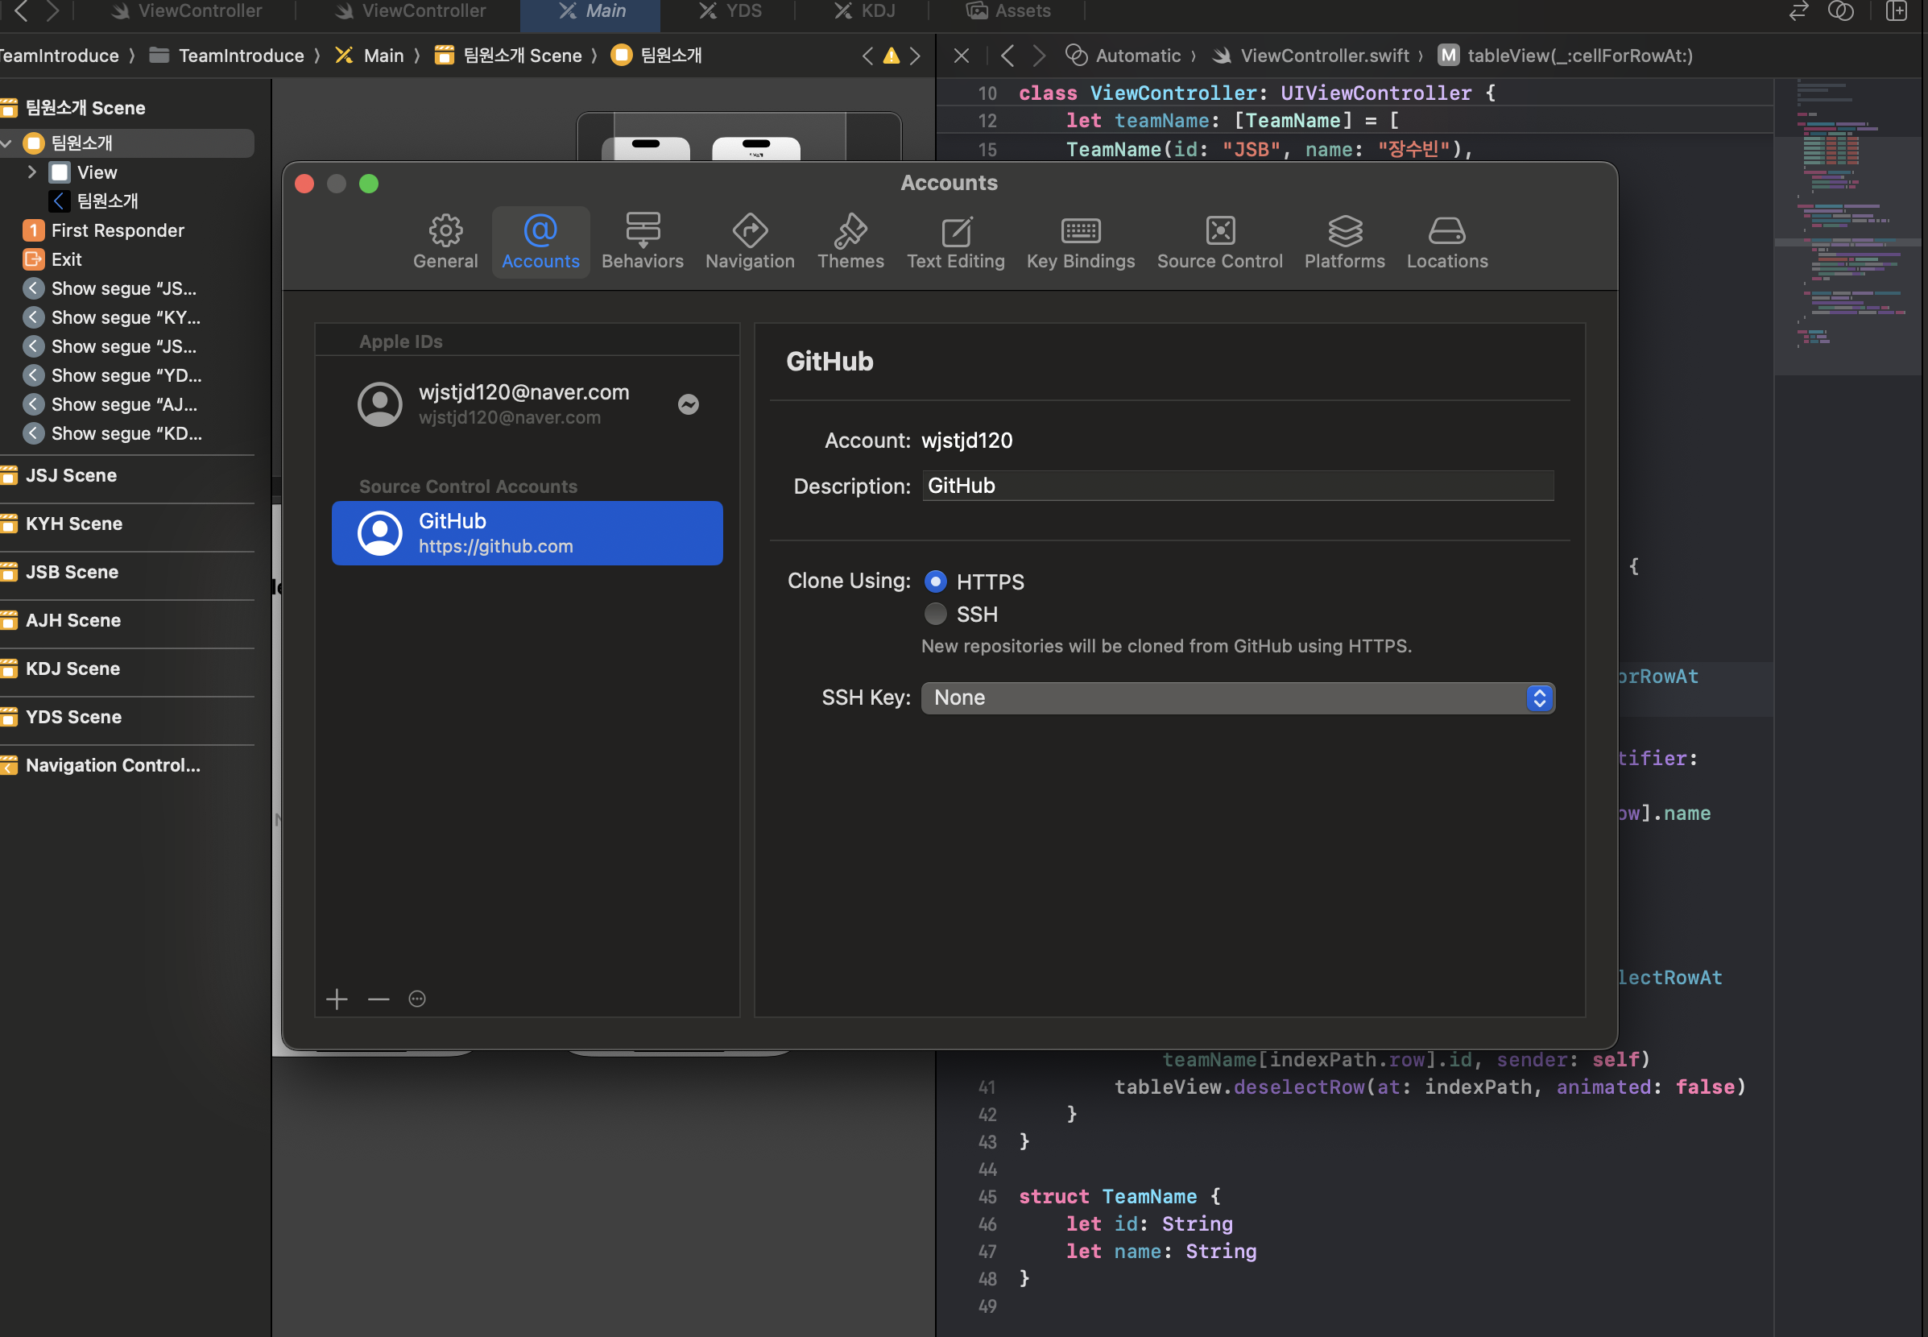Click the struct TeamName code line

tap(1119, 1196)
